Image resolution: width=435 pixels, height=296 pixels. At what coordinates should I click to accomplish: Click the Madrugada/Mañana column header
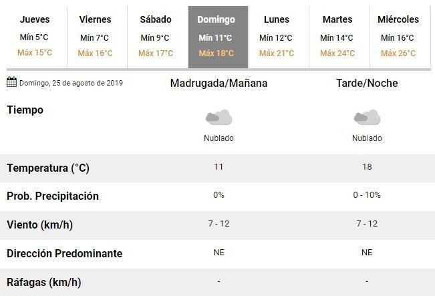[219, 84]
